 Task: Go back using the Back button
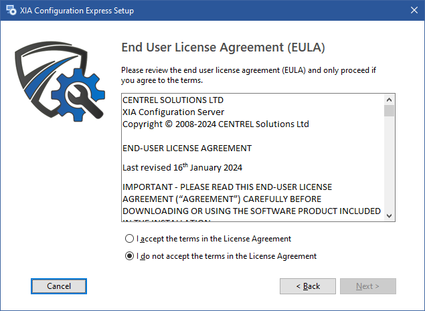point(308,286)
